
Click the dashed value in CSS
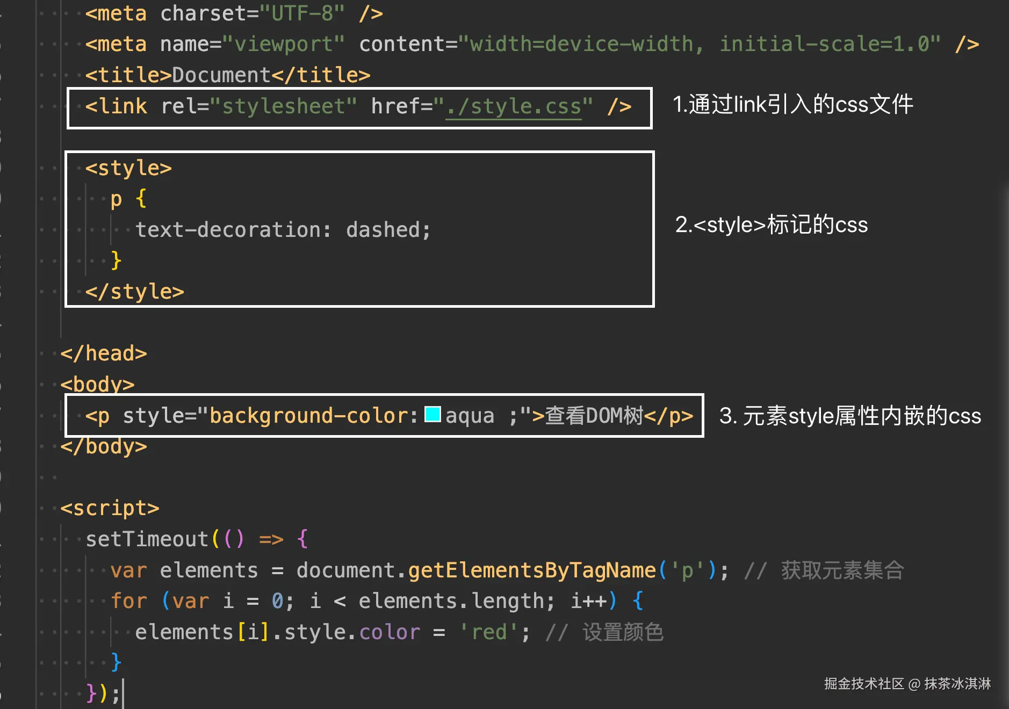tap(383, 230)
